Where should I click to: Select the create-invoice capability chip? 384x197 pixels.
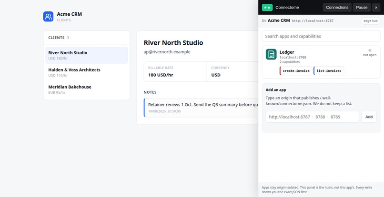(x=296, y=71)
